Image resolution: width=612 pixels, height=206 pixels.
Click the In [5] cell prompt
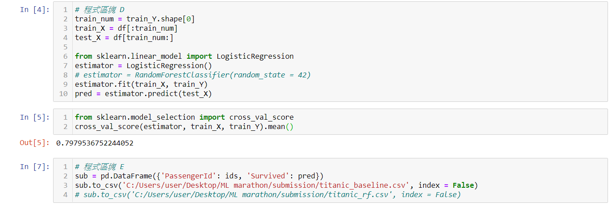(x=35, y=117)
